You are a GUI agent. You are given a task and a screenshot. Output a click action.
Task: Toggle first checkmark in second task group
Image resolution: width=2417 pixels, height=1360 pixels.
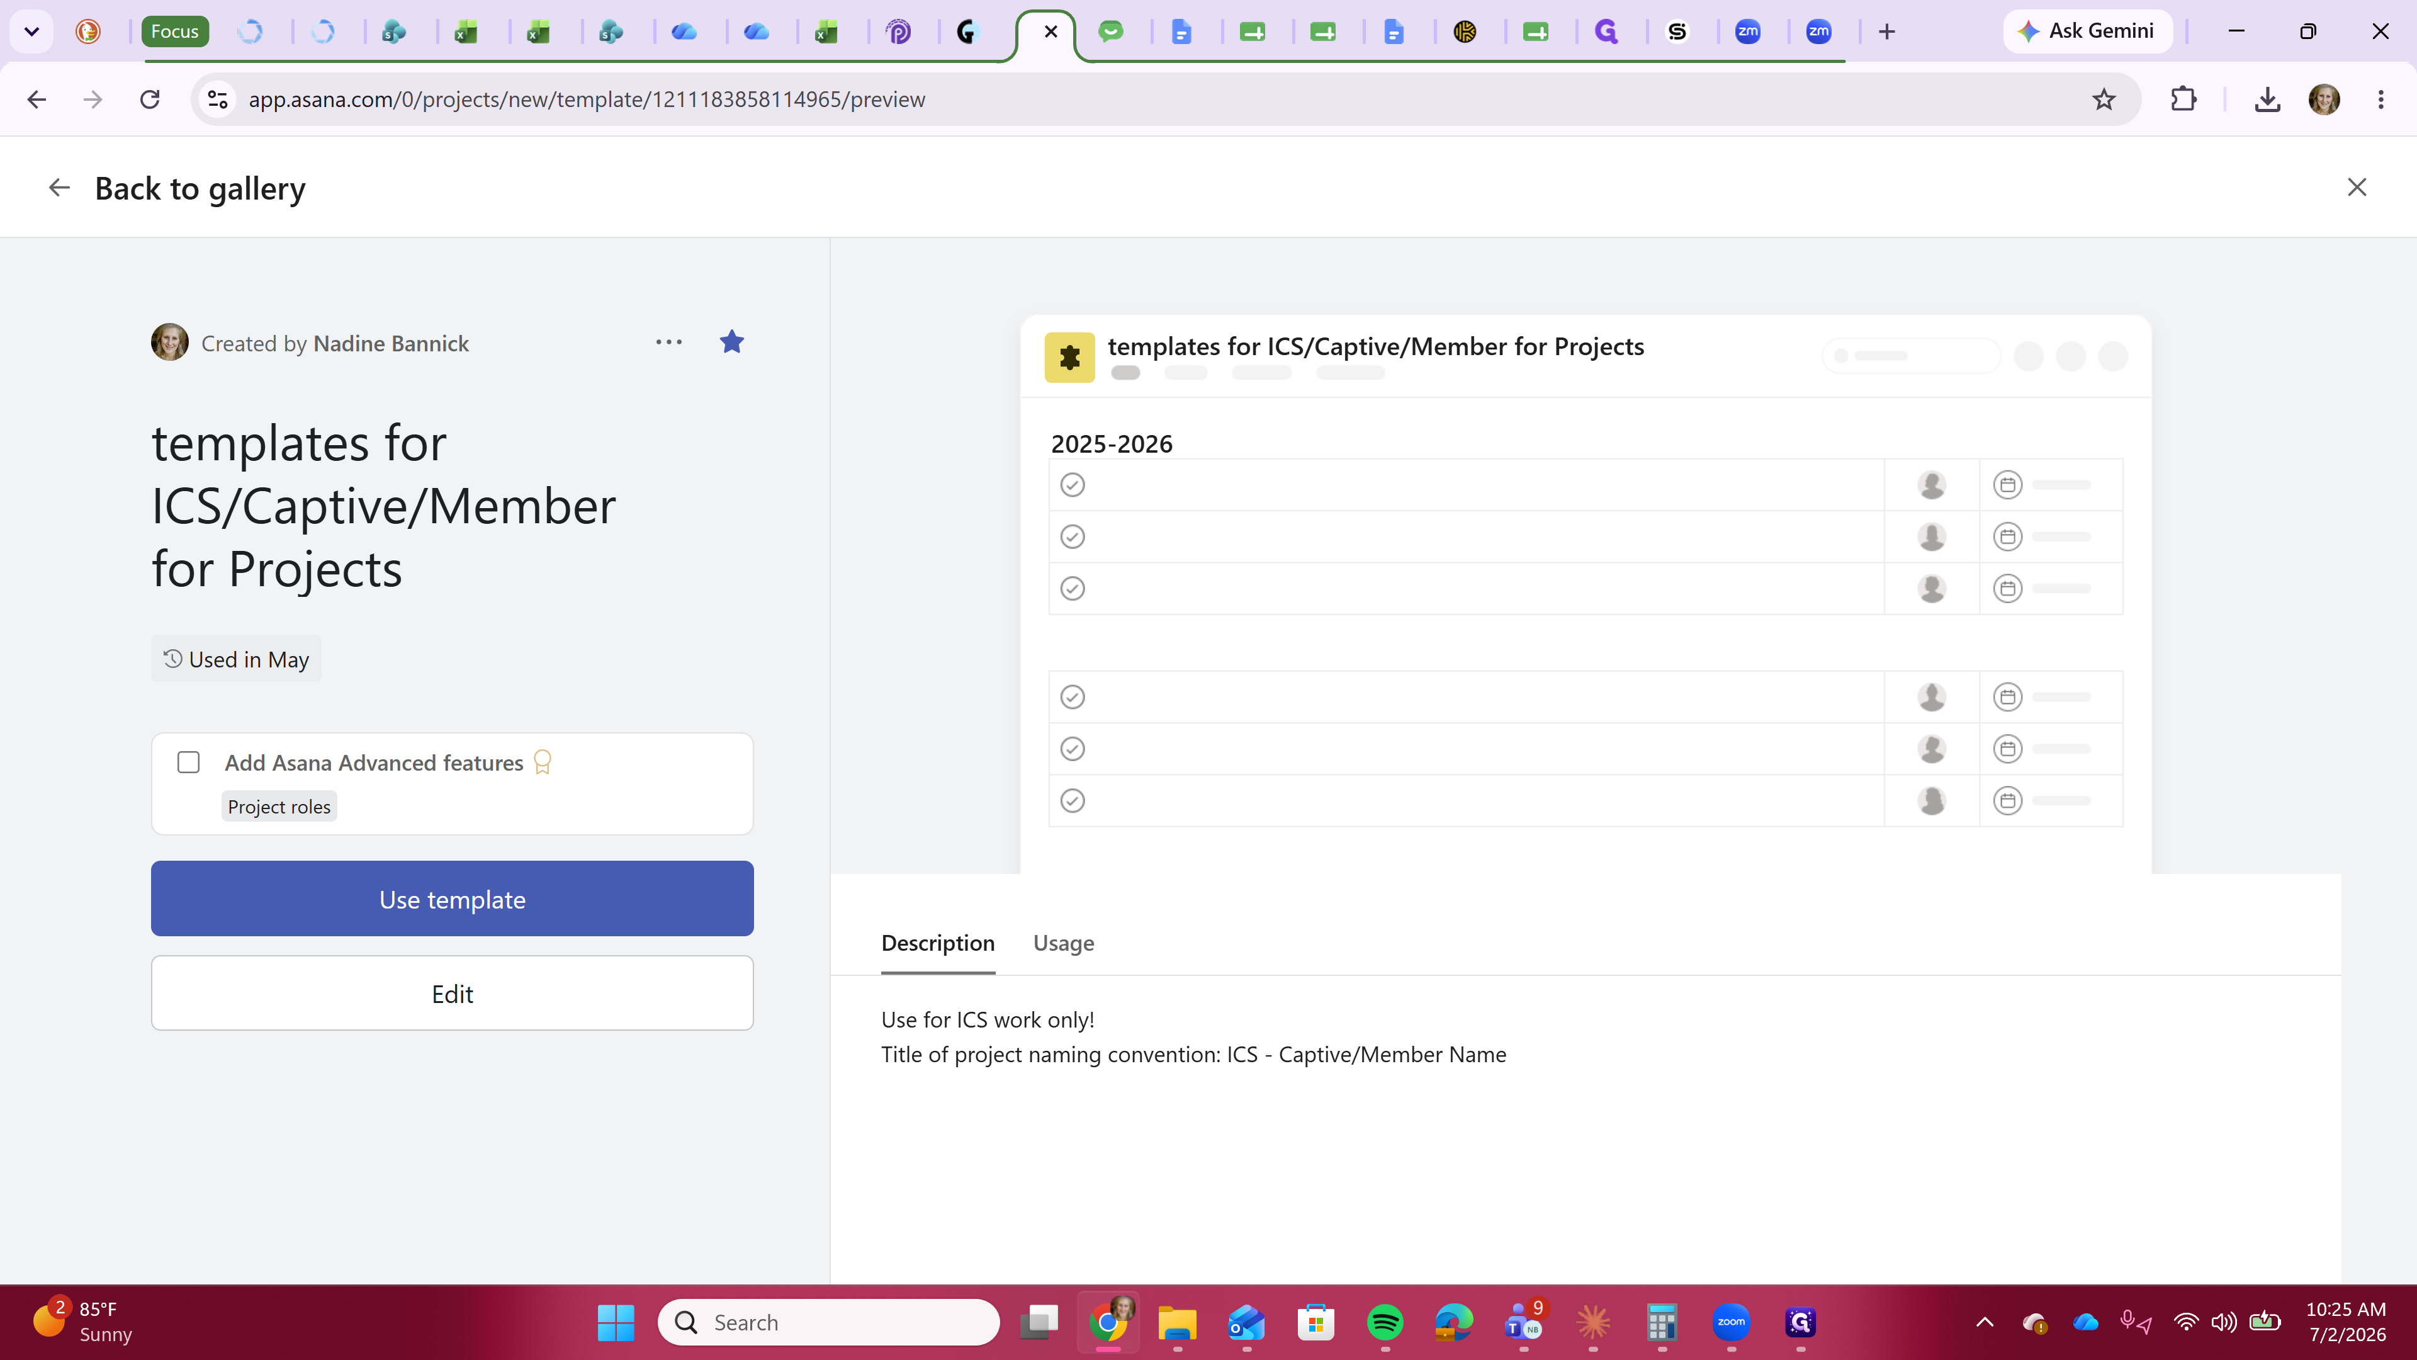[1073, 696]
